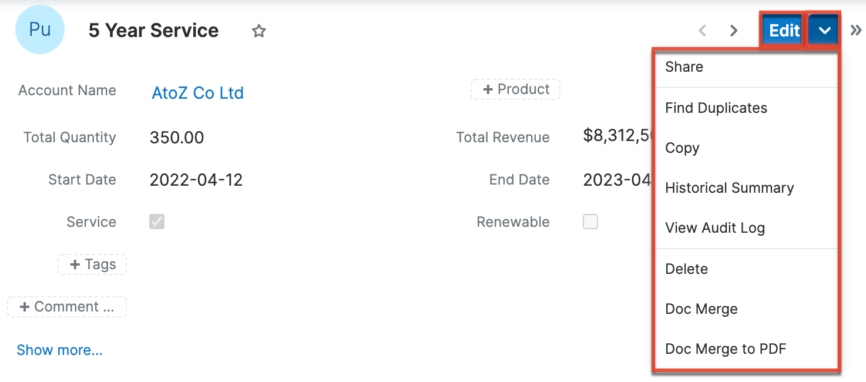Enable the Renewable checkbox
The width and height of the screenshot is (866, 382).
[590, 222]
